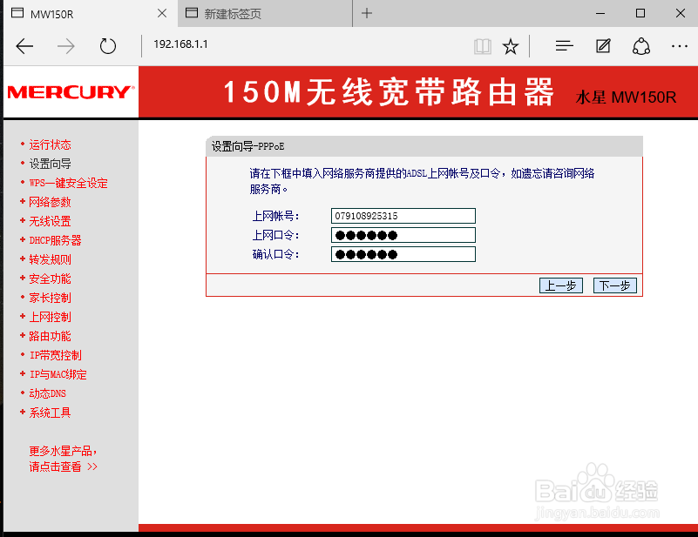
Task: Follow 更多水星产品 请点击查看 link
Action: pos(63,459)
